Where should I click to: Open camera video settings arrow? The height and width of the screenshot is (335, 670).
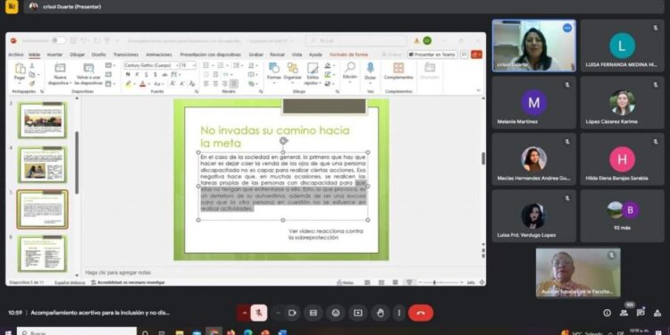(x=278, y=313)
